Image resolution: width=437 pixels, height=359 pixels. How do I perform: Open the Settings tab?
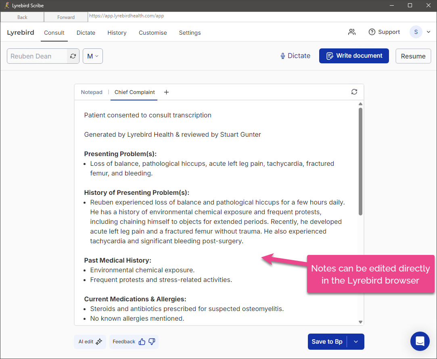(x=190, y=33)
